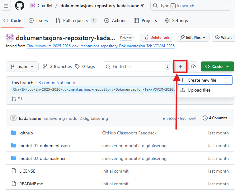Screen dimensions: 235x190
Task: Open the hamburger navigation menu
Action: point(6,6)
